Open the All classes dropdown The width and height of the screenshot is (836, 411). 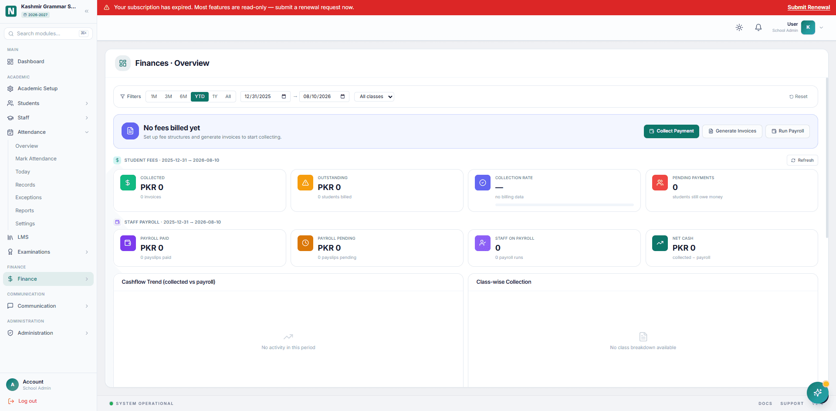(374, 96)
